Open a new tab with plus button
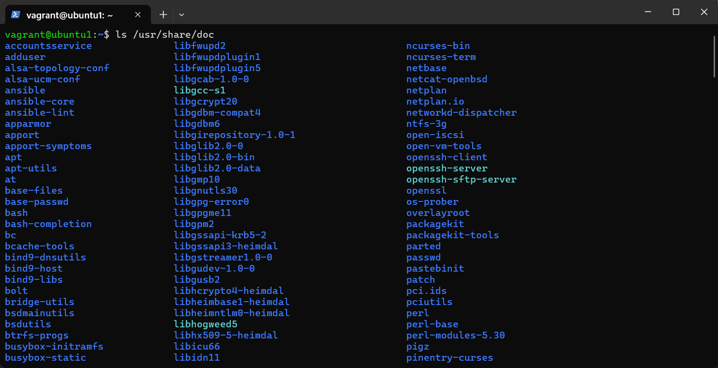Image resolution: width=718 pixels, height=368 pixels. point(163,15)
